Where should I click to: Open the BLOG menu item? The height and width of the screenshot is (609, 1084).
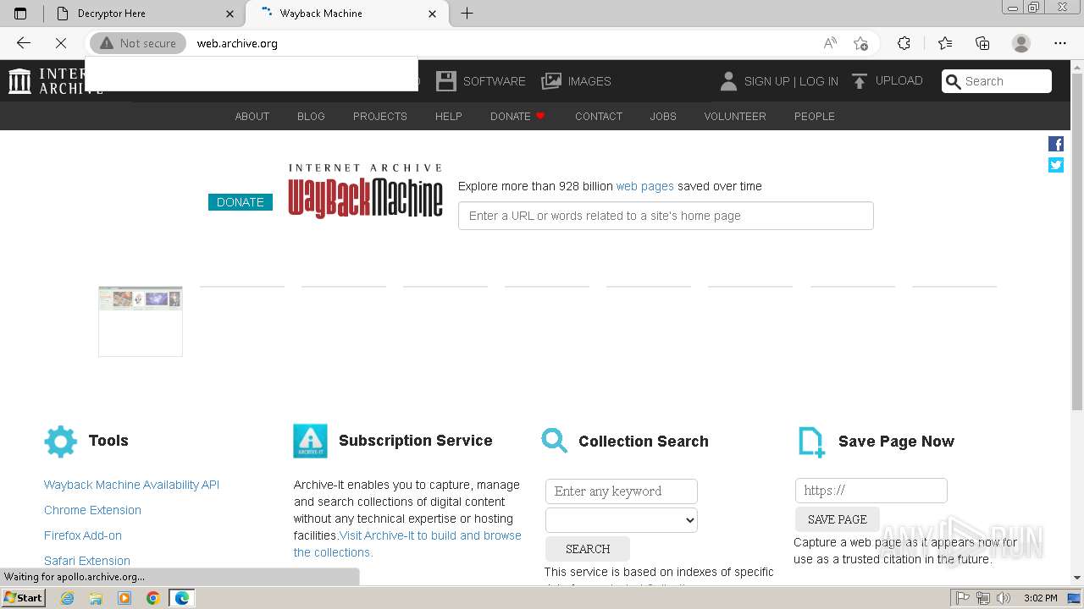[311, 116]
